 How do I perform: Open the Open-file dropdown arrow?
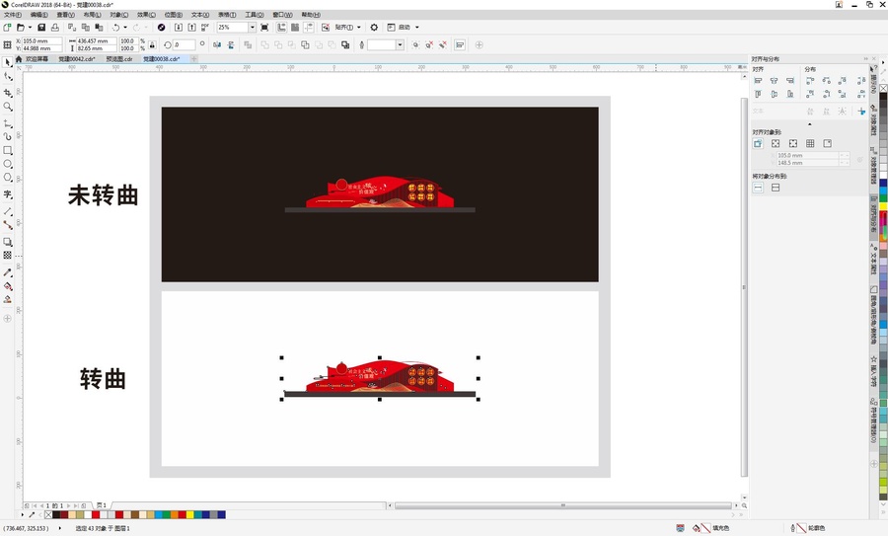click(x=30, y=28)
